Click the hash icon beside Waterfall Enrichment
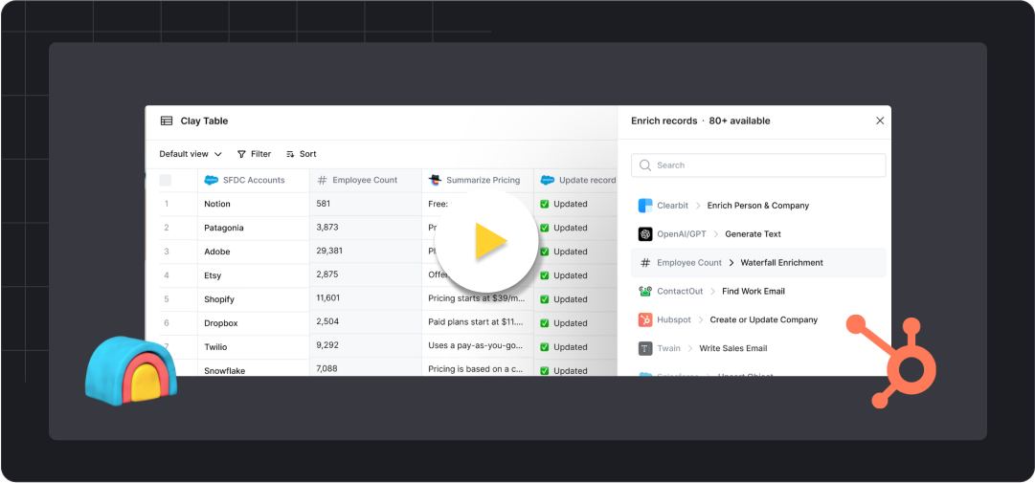 (645, 262)
